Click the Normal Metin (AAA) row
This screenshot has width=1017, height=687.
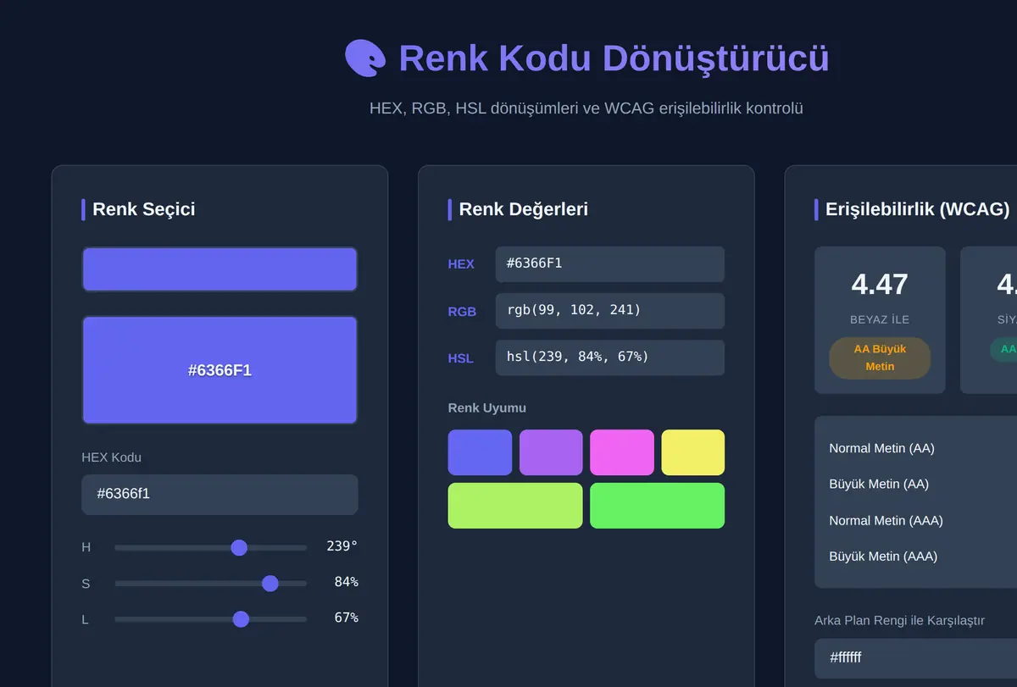923,521
